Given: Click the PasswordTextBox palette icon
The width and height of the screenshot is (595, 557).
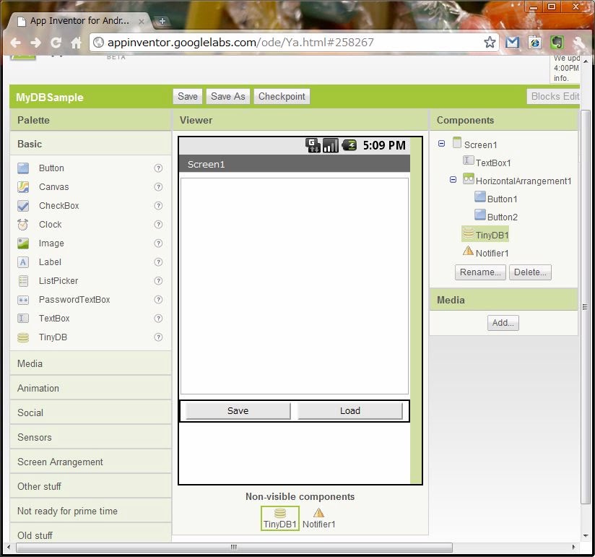Looking at the screenshot, I should click(x=23, y=300).
